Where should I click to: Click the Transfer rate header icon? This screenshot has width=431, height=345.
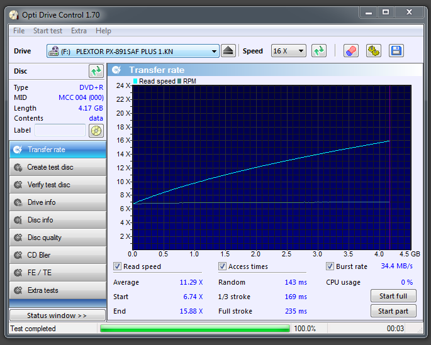point(116,70)
